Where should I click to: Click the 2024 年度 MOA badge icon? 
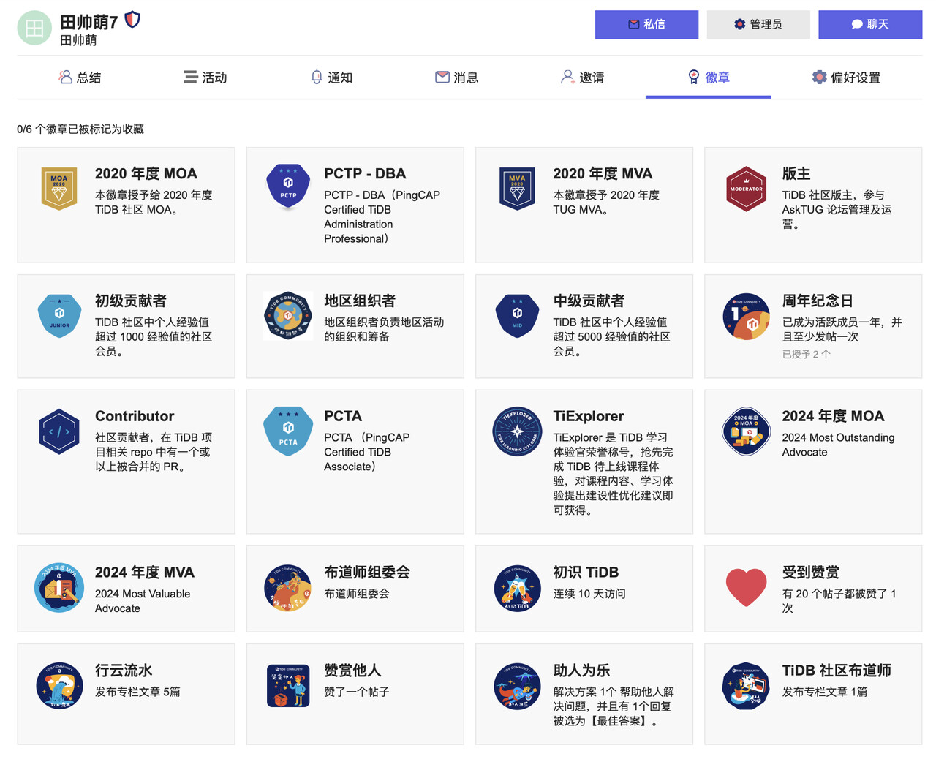[x=746, y=431]
